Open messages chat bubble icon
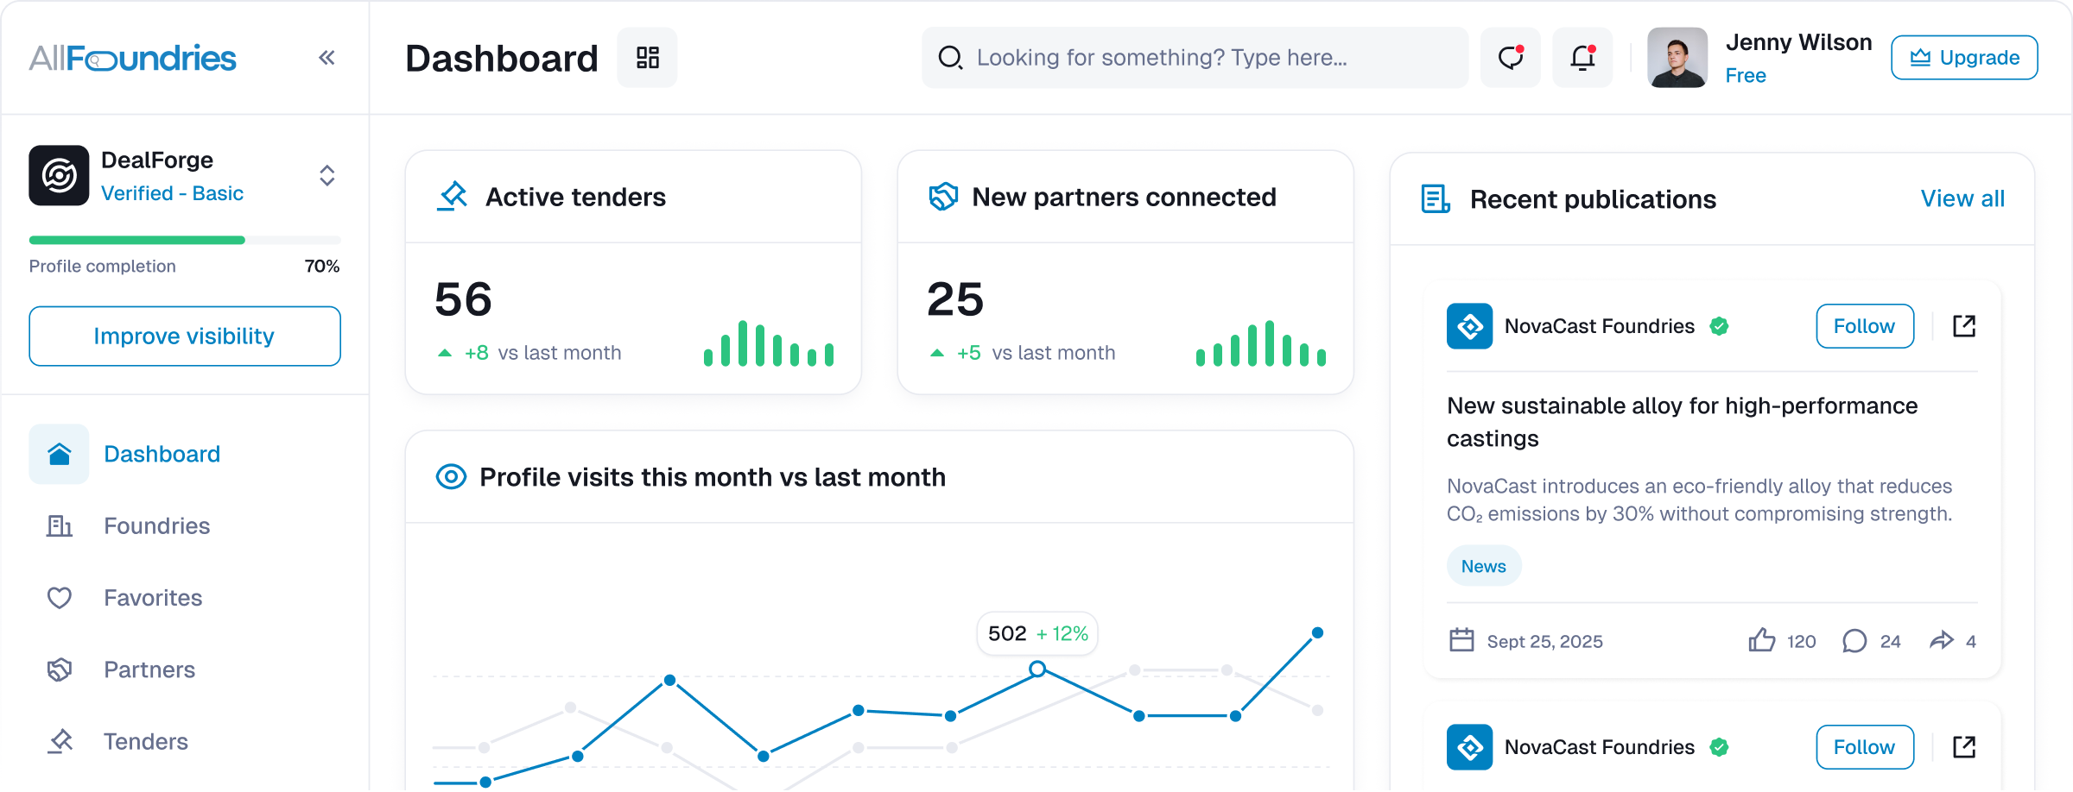Screen dimensions: 2073x792 [1511, 58]
